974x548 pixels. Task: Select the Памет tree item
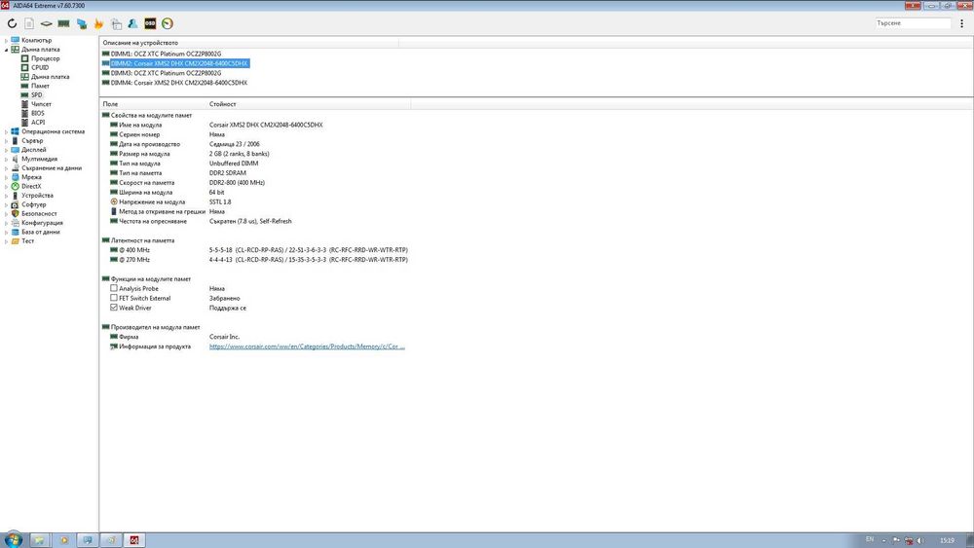point(40,86)
